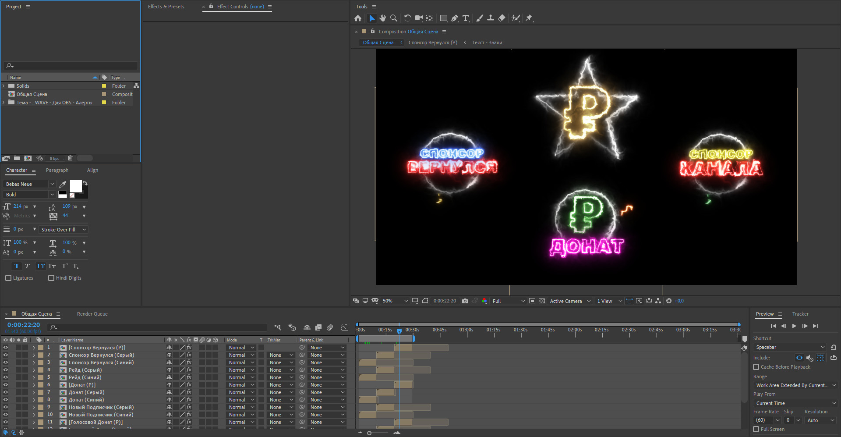Screen dimensions: 841x437
Task: Switch to the Paragraph tab
Action: pos(57,170)
